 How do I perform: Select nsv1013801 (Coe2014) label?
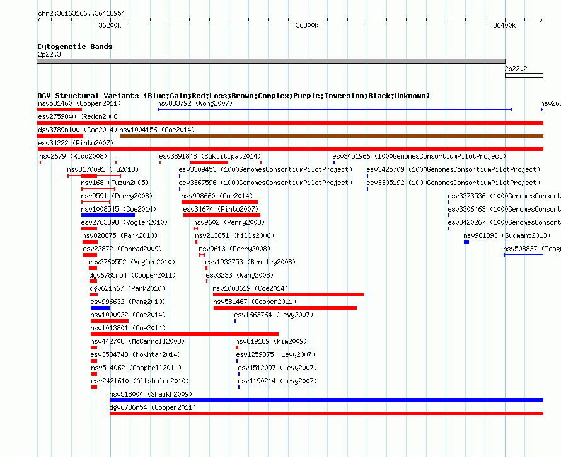128,329
